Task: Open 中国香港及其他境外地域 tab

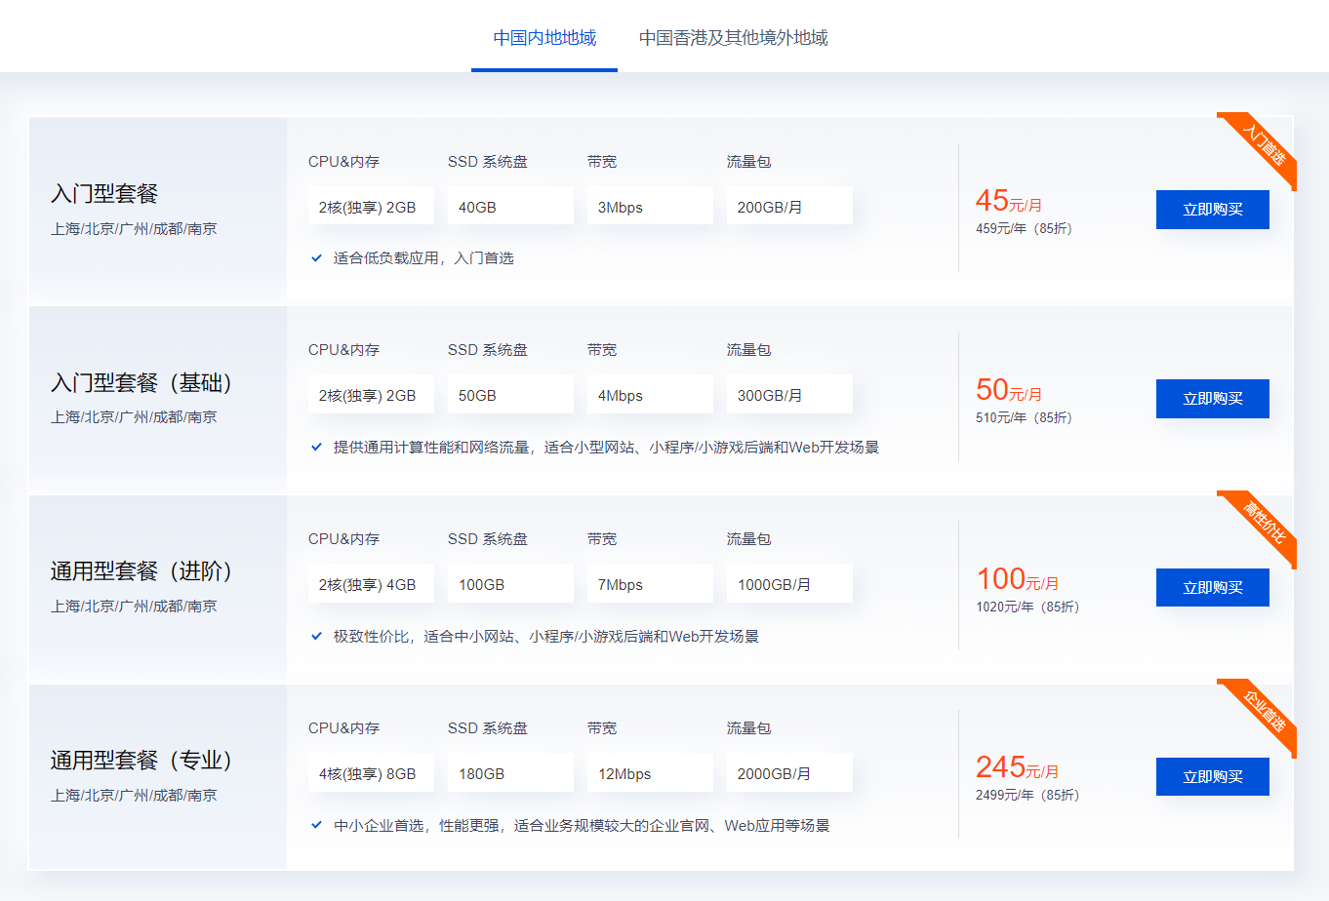Action: 733,38
